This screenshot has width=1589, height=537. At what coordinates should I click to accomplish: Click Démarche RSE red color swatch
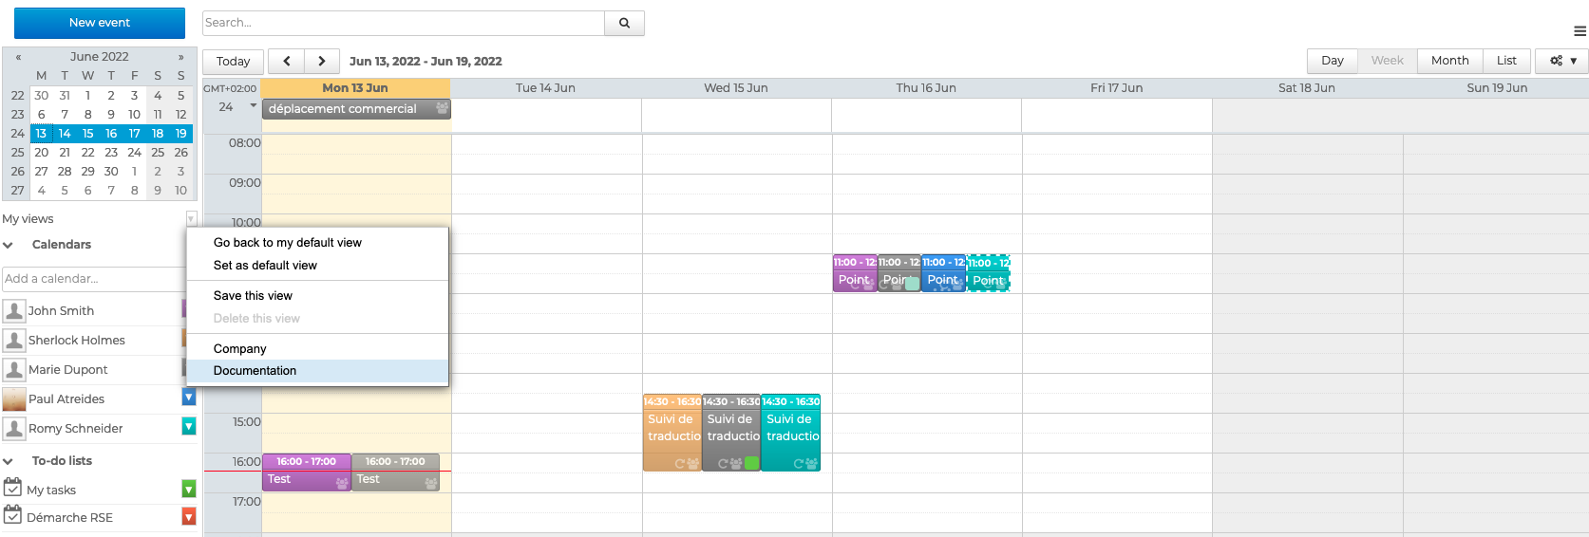[x=189, y=516]
